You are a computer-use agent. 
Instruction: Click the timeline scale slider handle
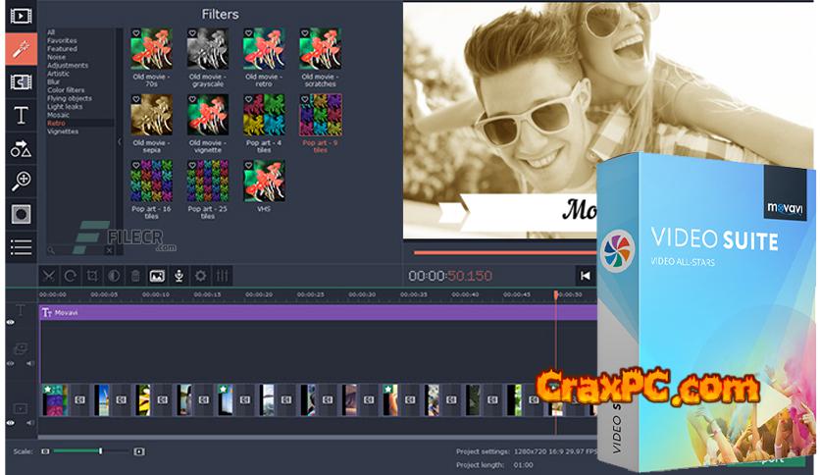(x=101, y=450)
